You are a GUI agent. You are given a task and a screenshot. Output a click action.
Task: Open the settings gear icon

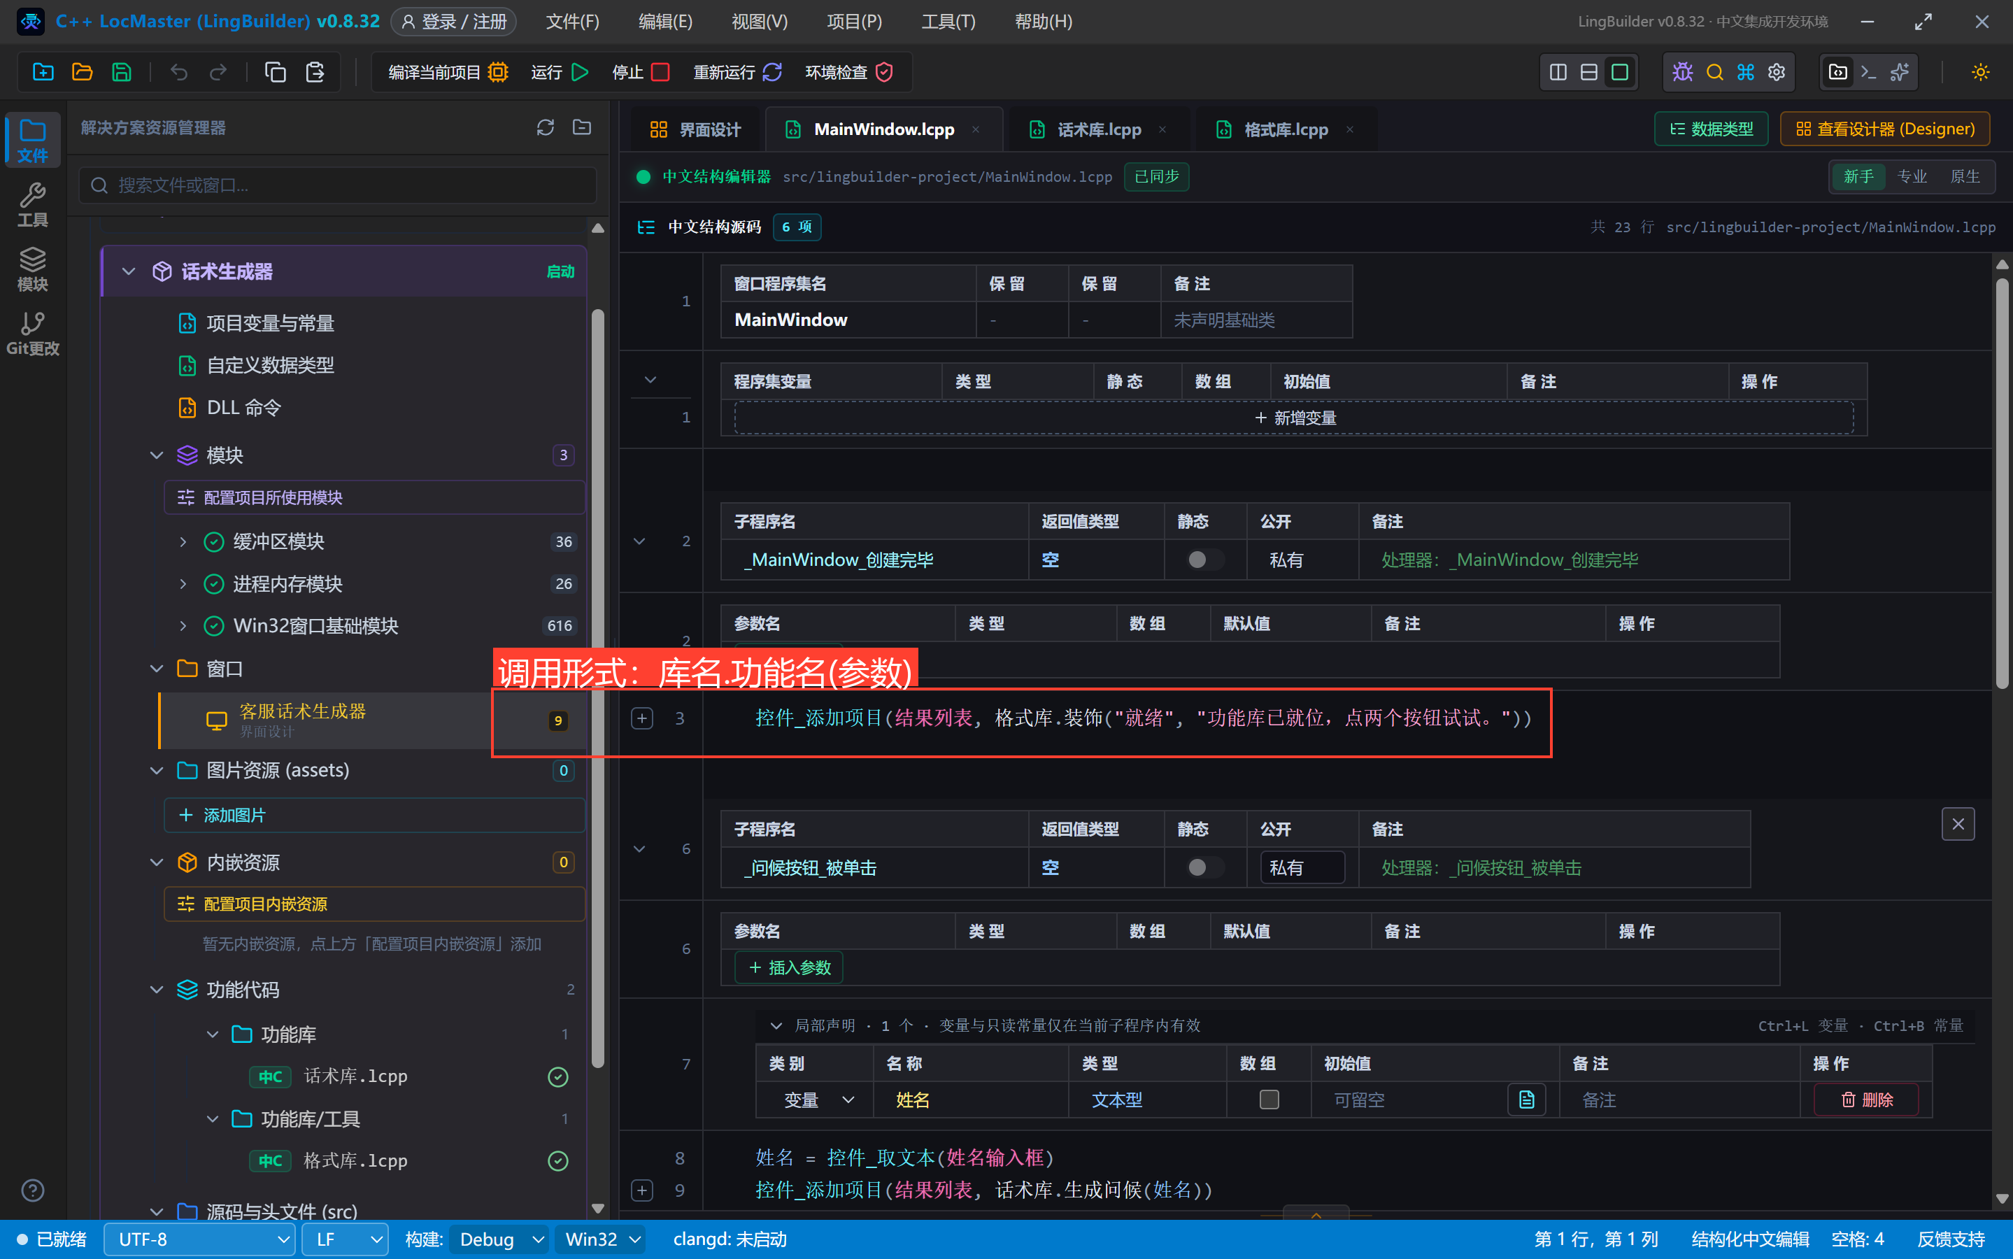click(1777, 73)
